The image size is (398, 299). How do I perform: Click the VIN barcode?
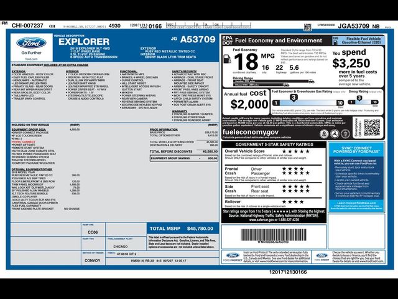pos(273,235)
